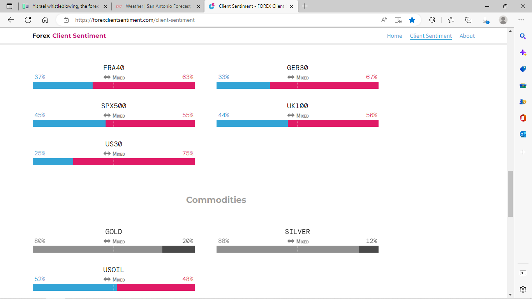Click the GOLD sentiment bar
This screenshot has width=532, height=299.
(113, 249)
